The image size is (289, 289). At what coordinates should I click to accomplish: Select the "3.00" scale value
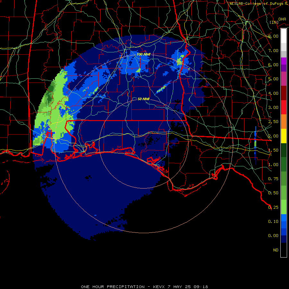tap(273, 108)
